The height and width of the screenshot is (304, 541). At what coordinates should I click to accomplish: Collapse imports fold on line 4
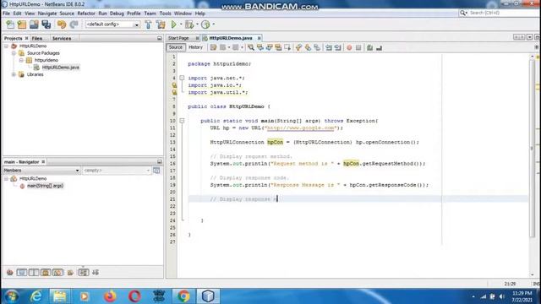point(182,78)
